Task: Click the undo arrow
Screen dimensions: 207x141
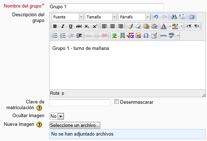Action: pyautogui.click(x=156, y=17)
